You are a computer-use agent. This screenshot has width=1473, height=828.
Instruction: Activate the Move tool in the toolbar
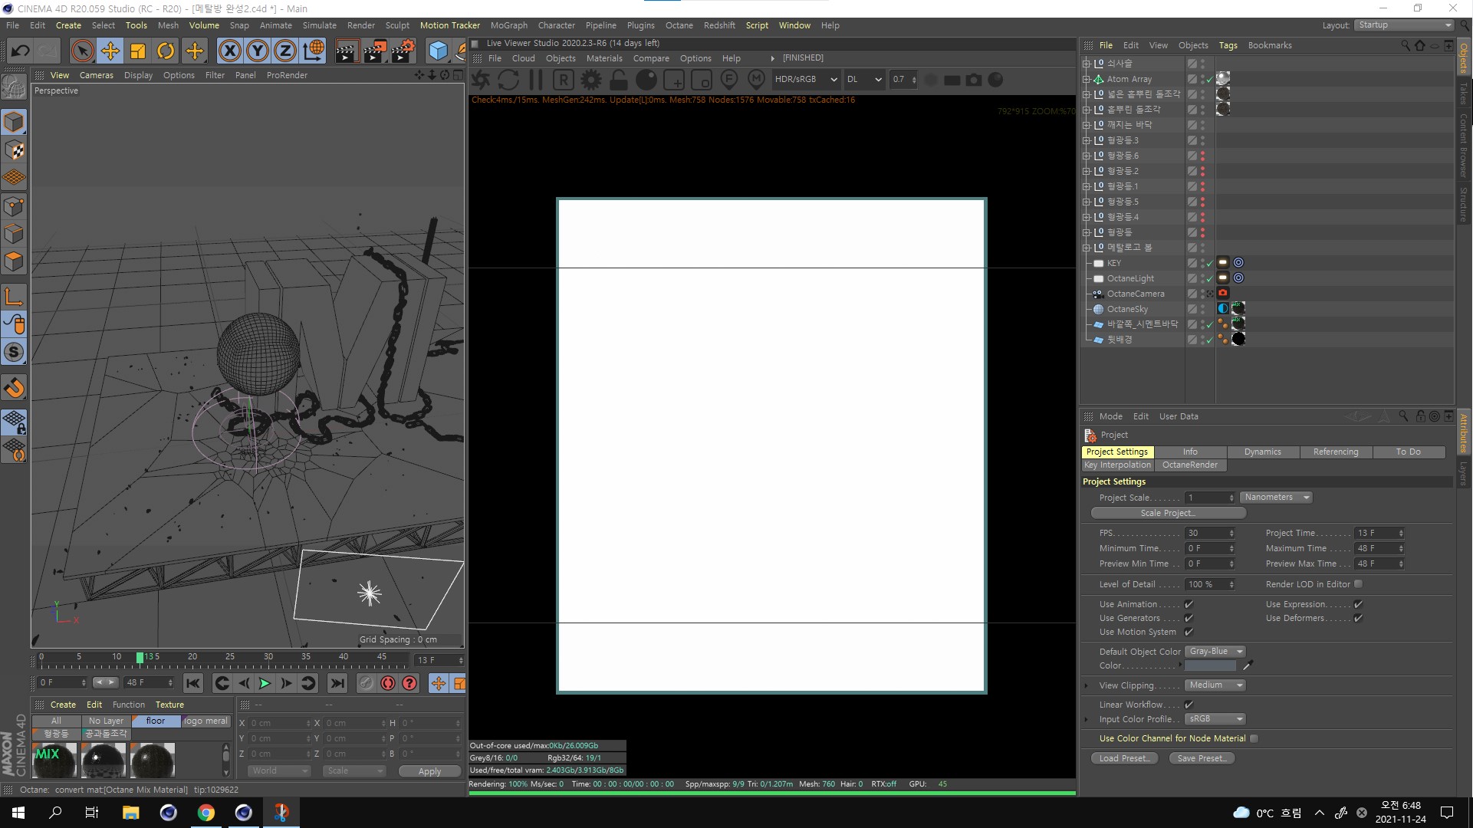(x=110, y=51)
